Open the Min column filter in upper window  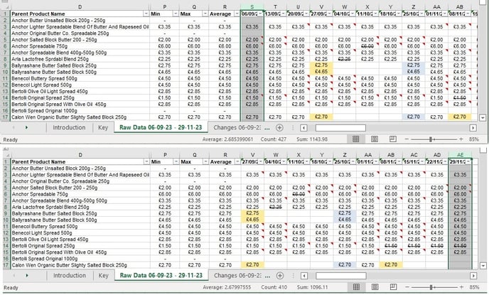(x=176, y=14)
